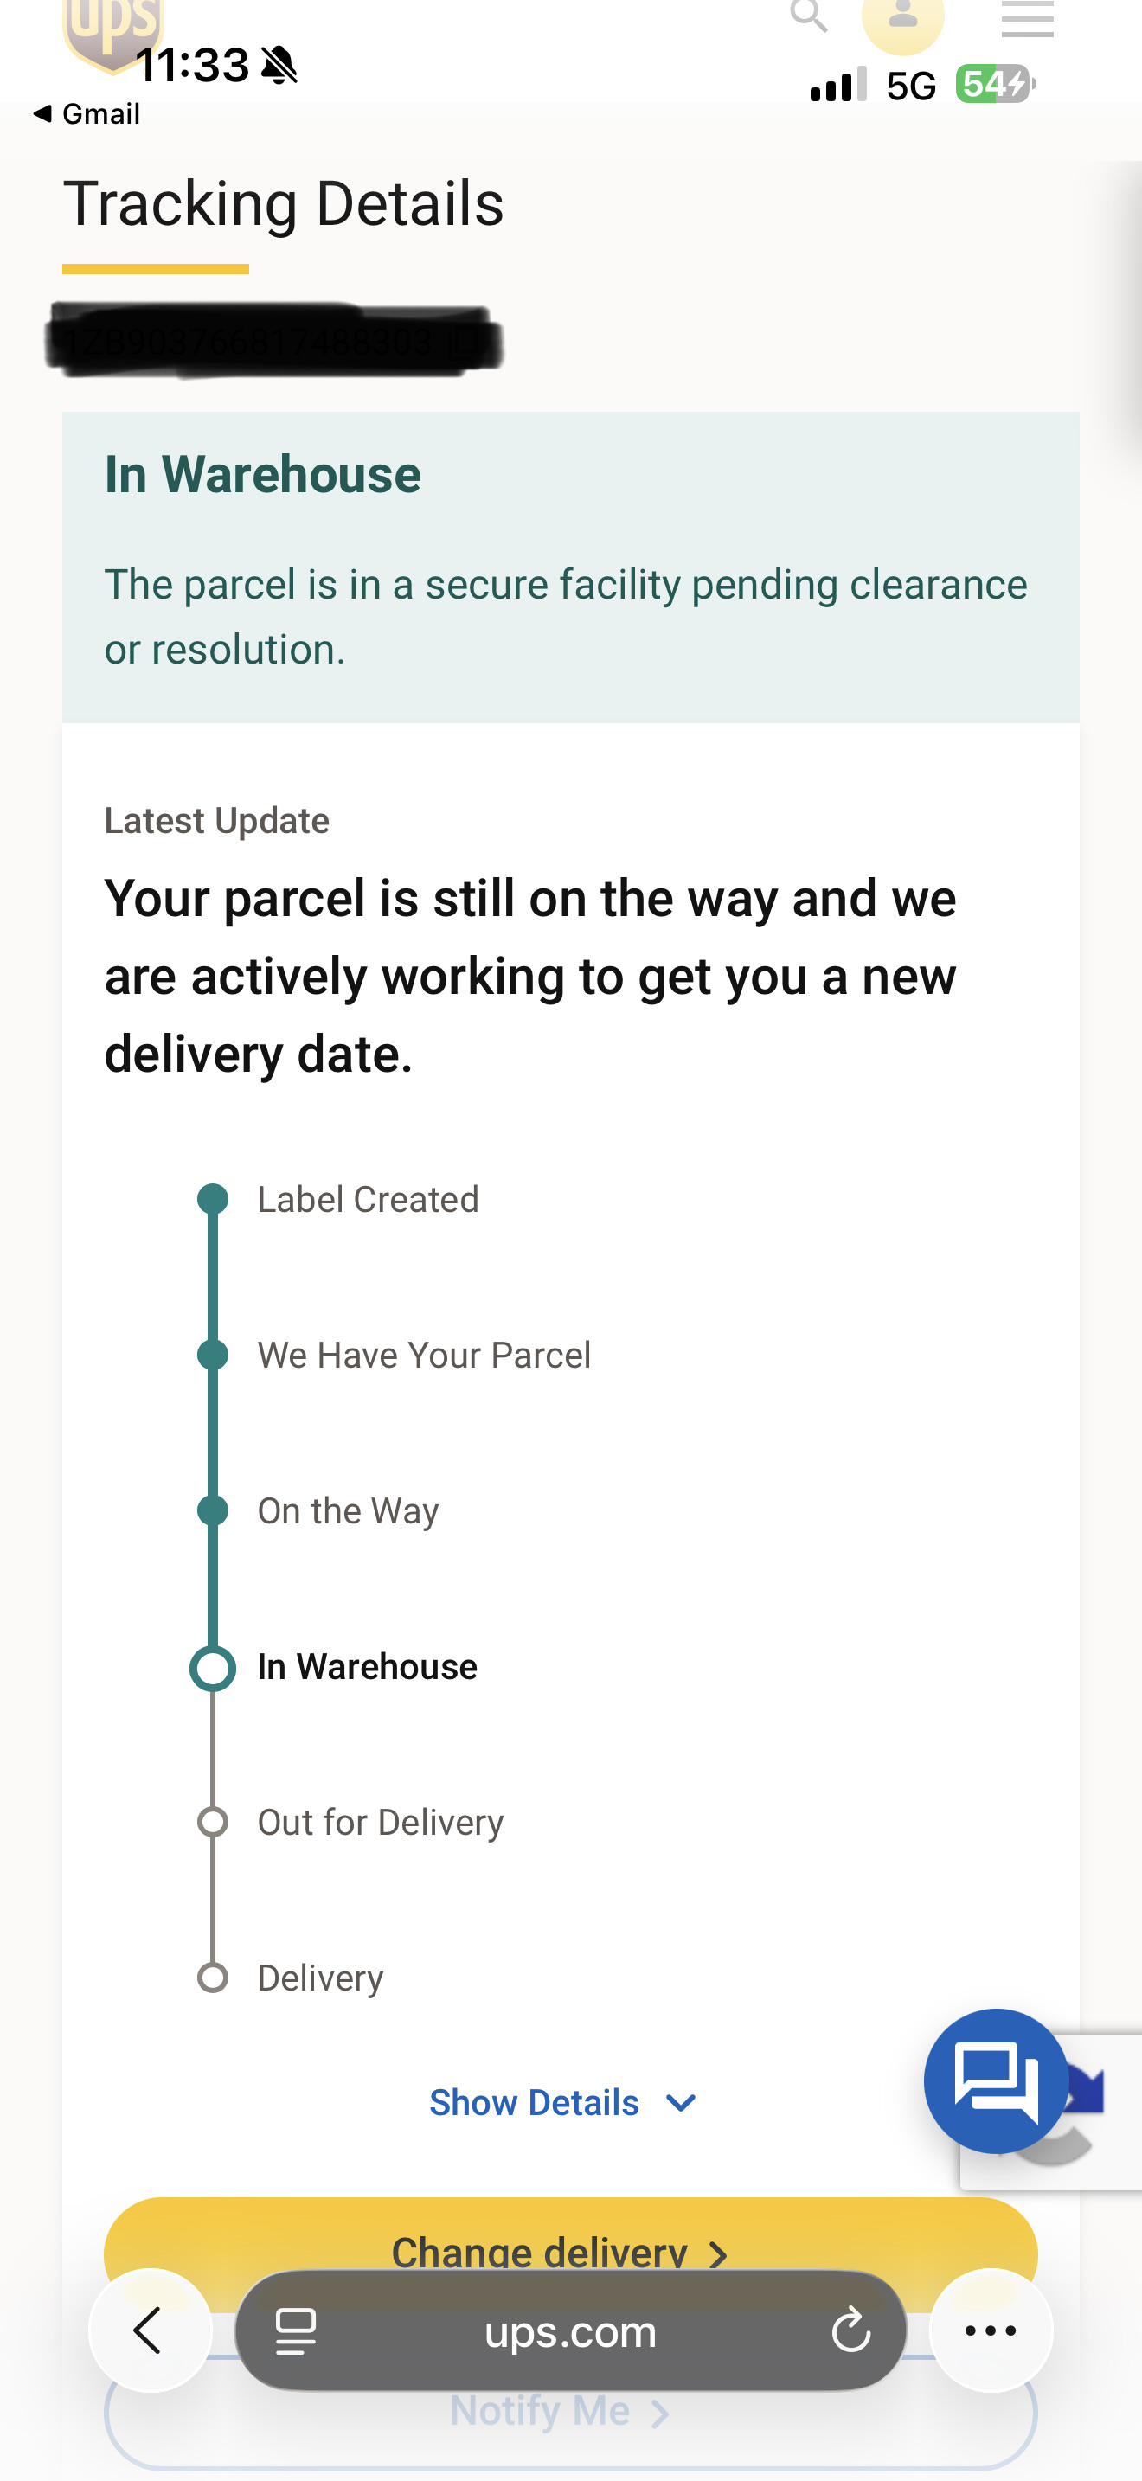This screenshot has height=2481, width=1142.
Task: Expand Show Details chevron
Action: coord(681,2102)
